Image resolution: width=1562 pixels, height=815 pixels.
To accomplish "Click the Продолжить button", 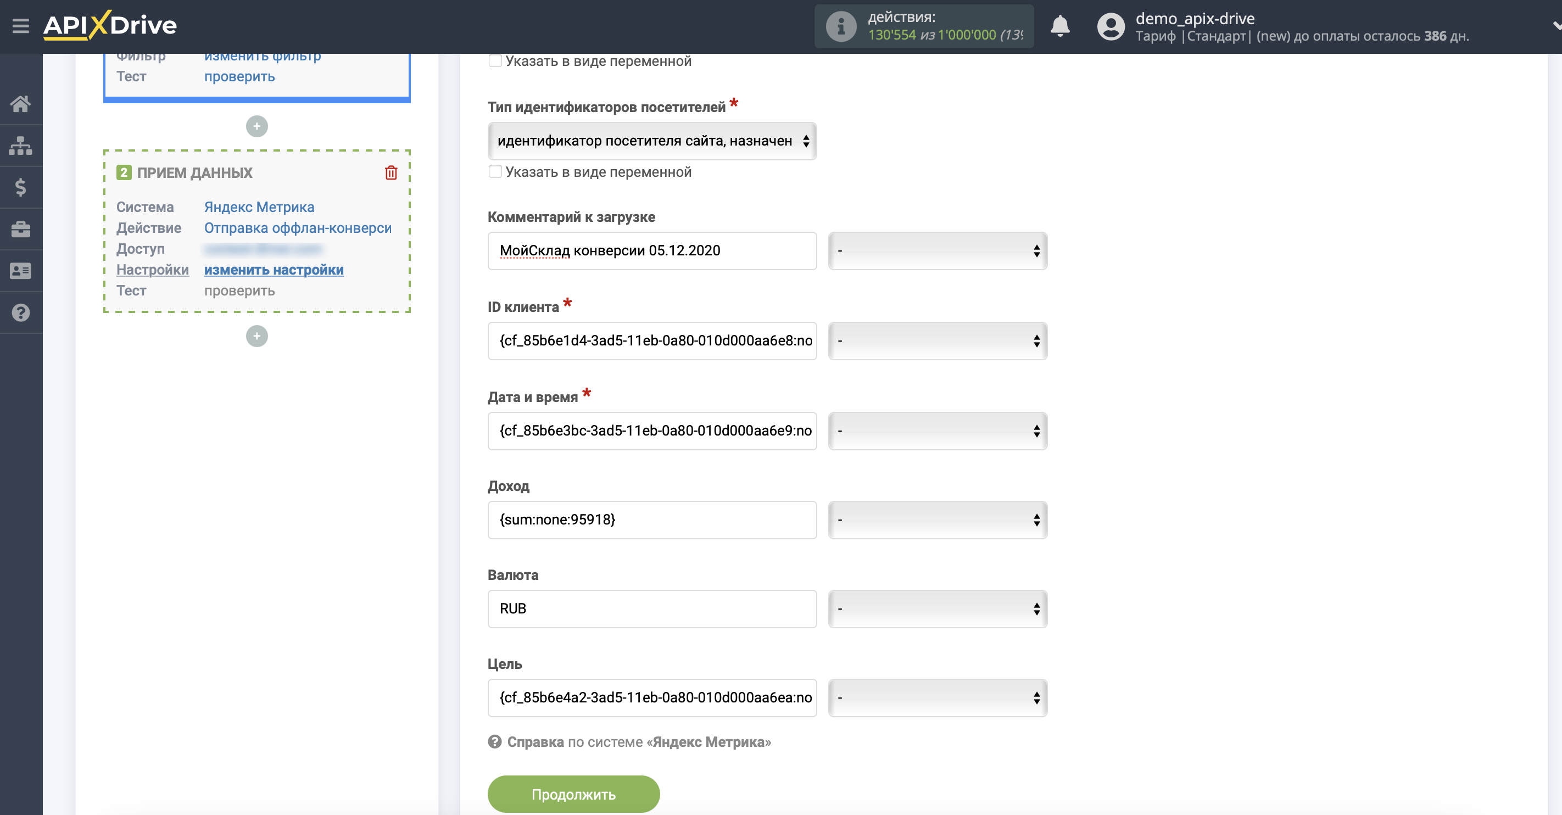I will coord(573,794).
